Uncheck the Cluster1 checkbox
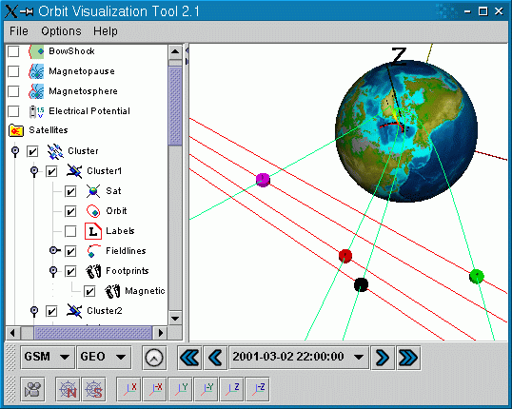This screenshot has width=512, height=409. point(51,171)
